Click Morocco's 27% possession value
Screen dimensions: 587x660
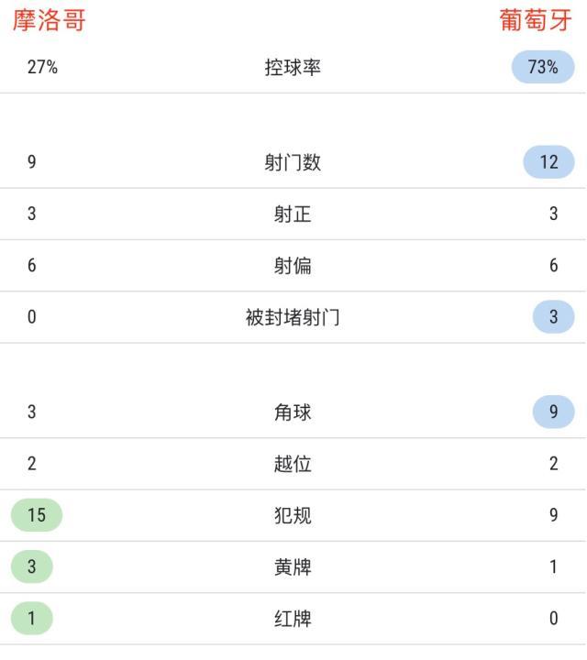[42, 68]
